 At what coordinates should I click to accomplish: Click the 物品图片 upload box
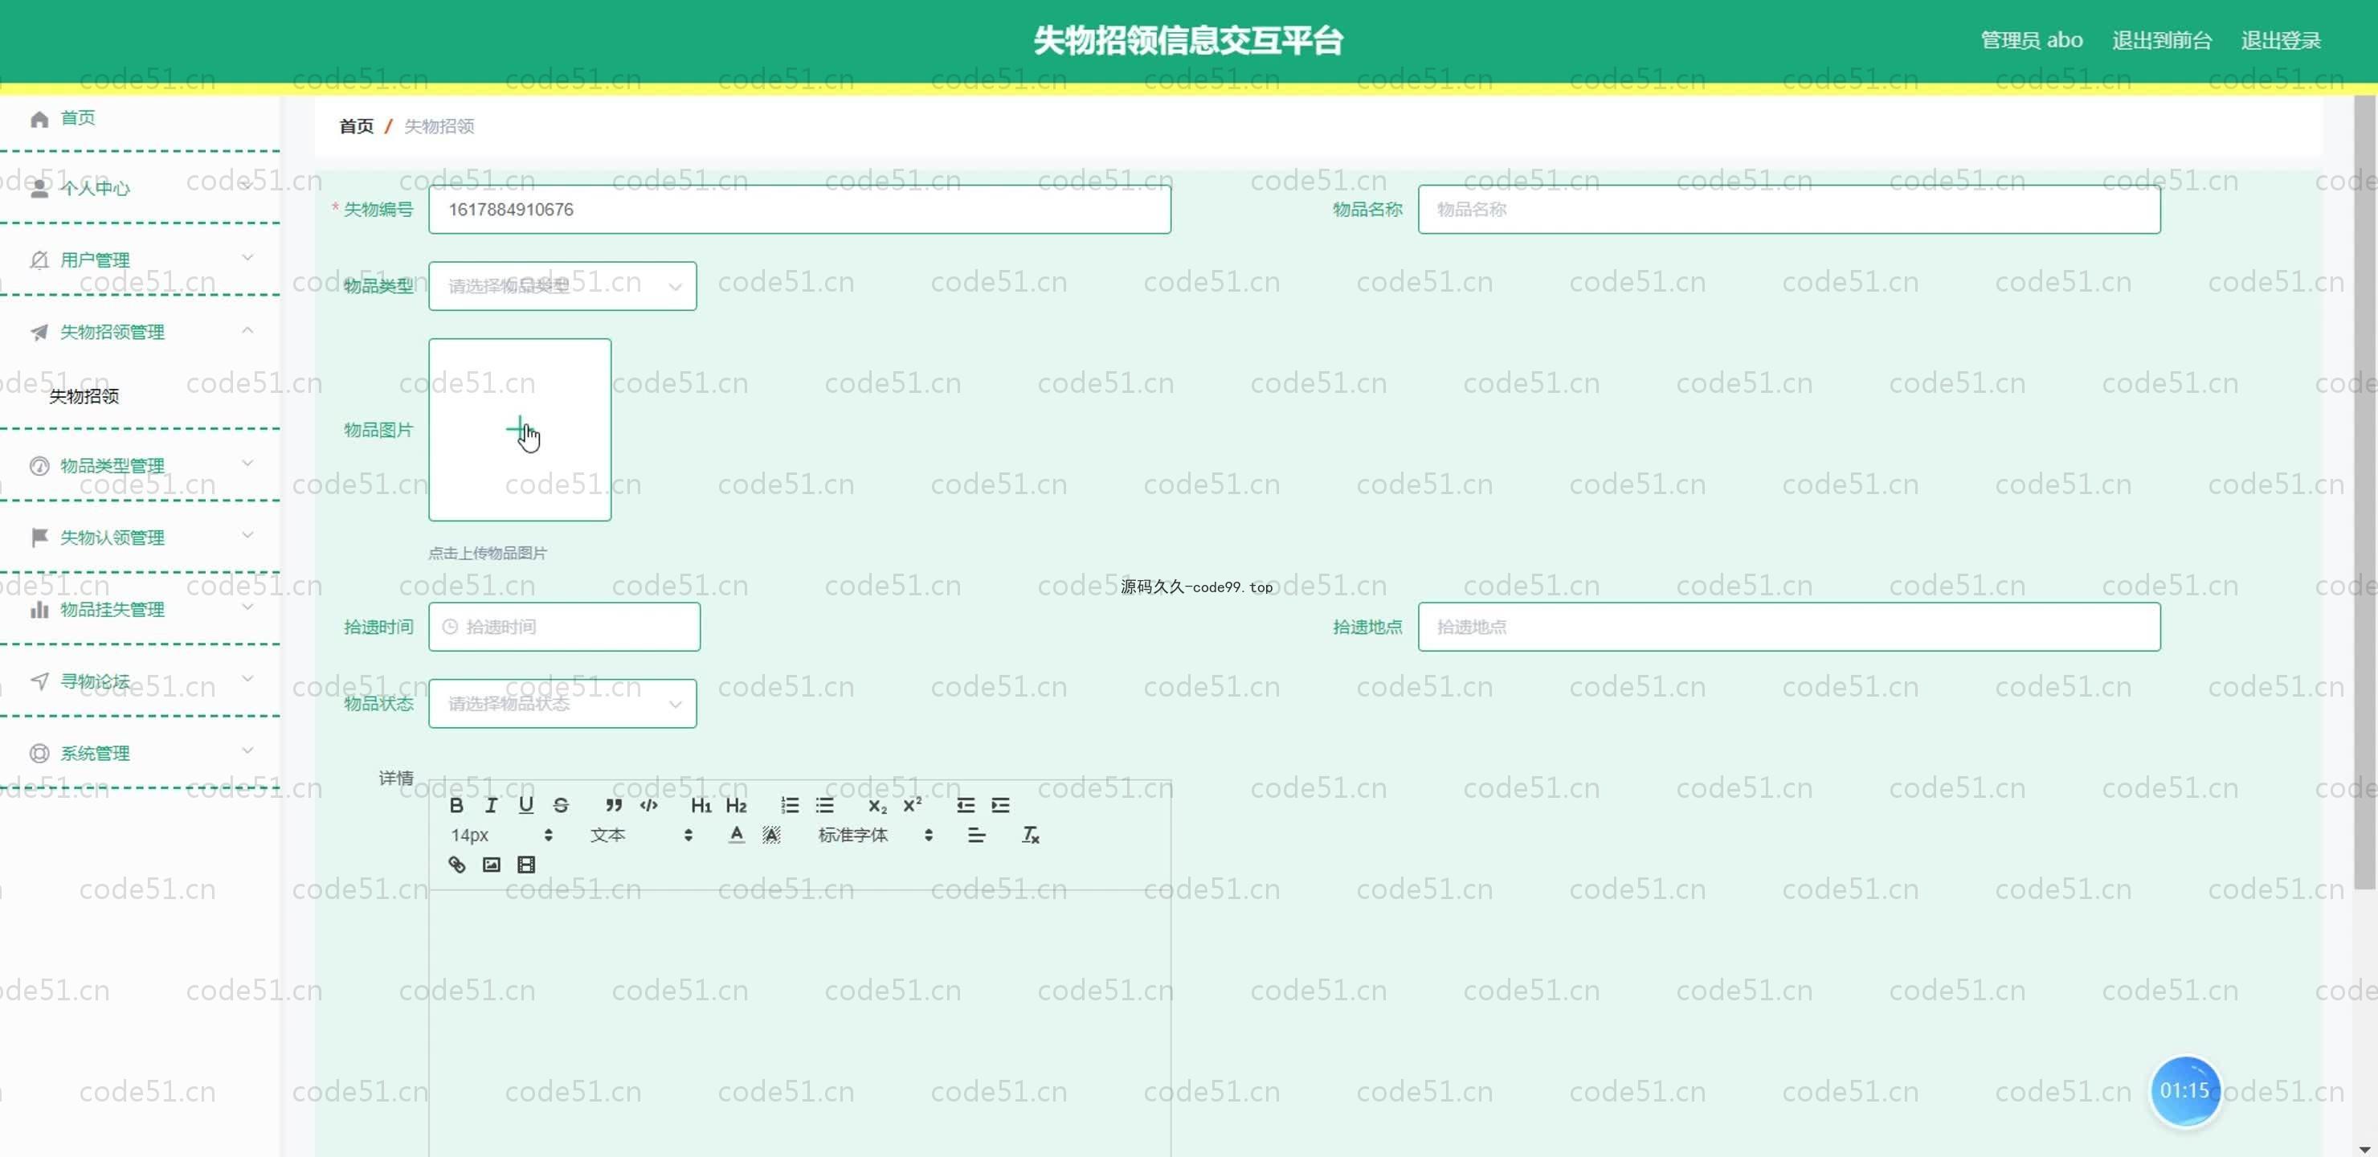pyautogui.click(x=520, y=429)
